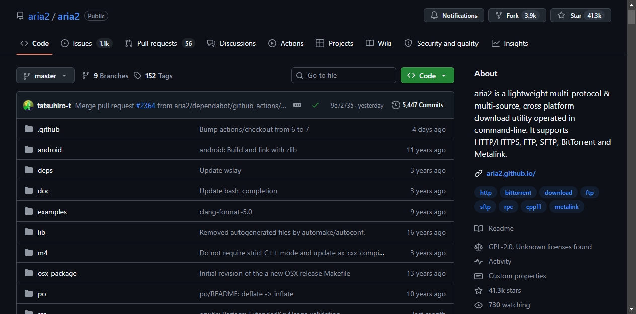
Task: Select the download topic tag
Action: coord(559,193)
